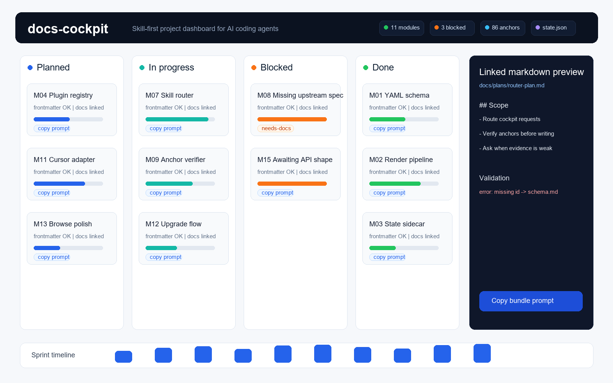Click the '## Scope' heading
The height and width of the screenshot is (383, 613).
494,105
